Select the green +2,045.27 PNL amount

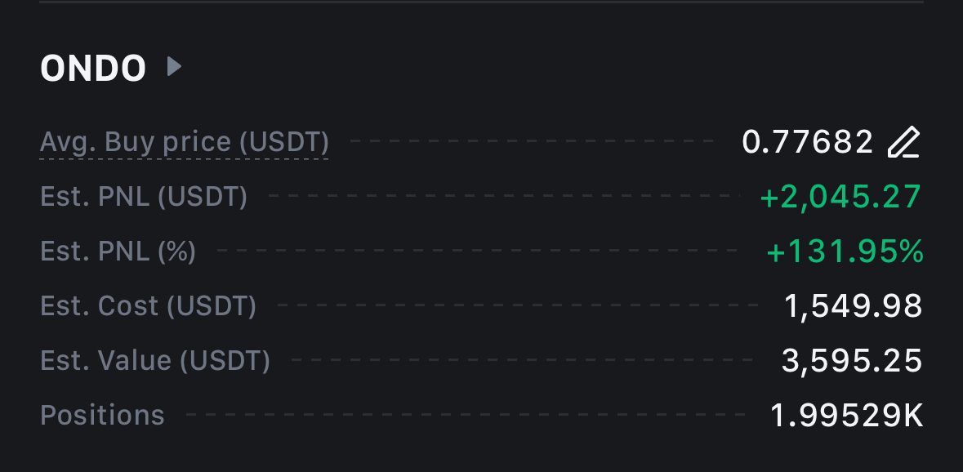tap(840, 197)
